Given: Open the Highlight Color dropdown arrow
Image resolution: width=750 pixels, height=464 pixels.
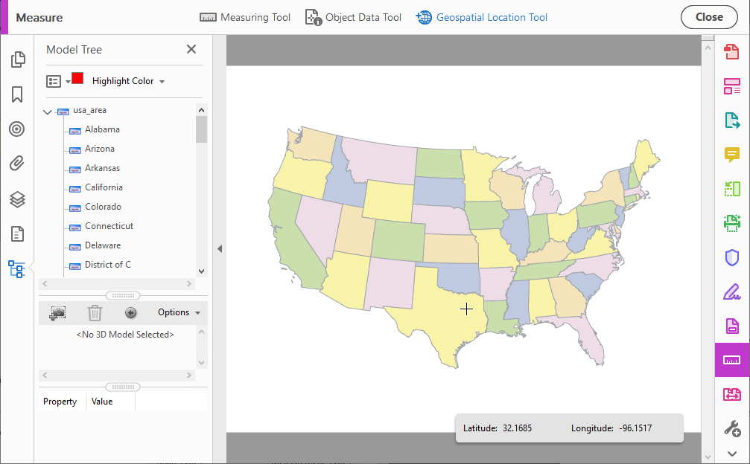Looking at the screenshot, I should pos(162,82).
